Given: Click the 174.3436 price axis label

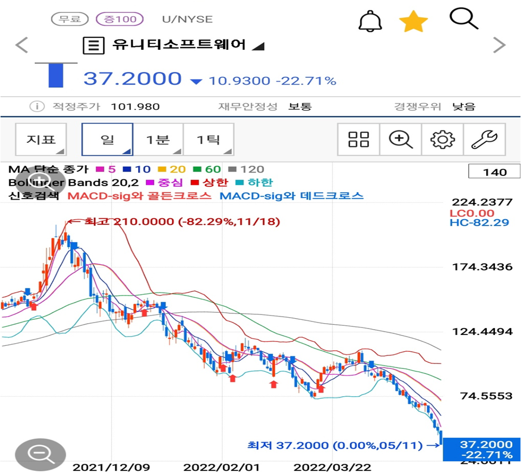Looking at the screenshot, I should click(482, 267).
